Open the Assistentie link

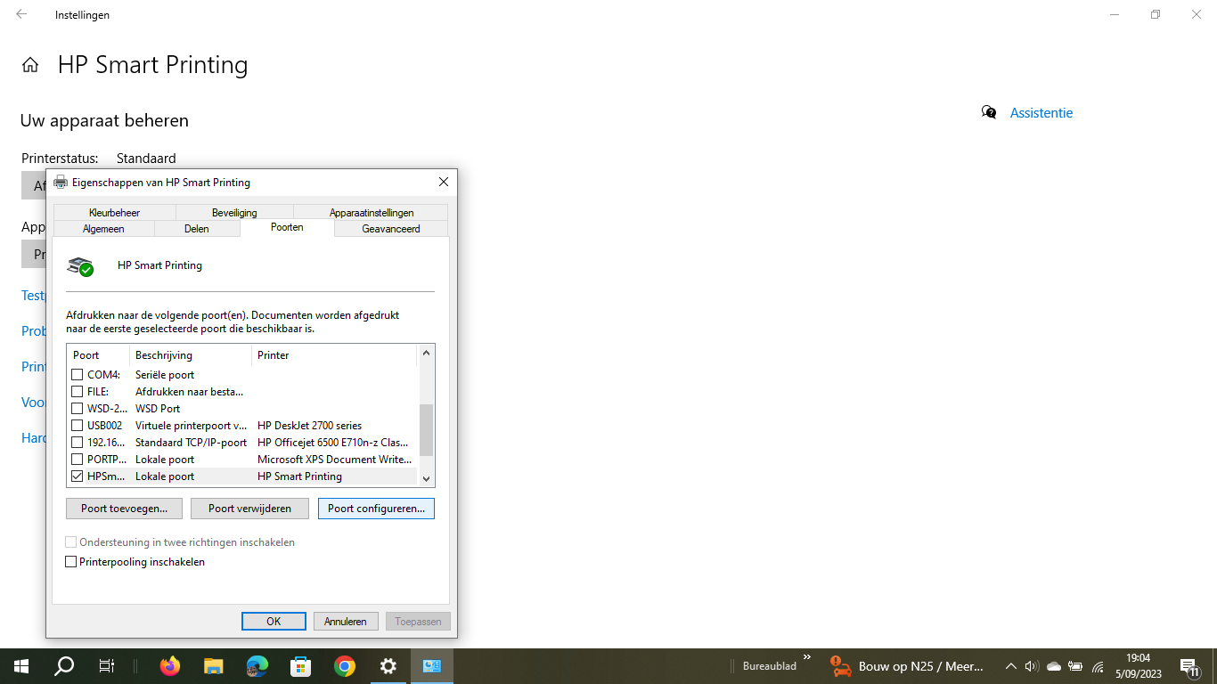click(1041, 113)
